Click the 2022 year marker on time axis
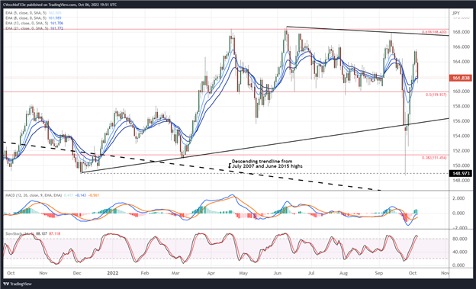The width and height of the screenshot is (476, 289). click(113, 273)
